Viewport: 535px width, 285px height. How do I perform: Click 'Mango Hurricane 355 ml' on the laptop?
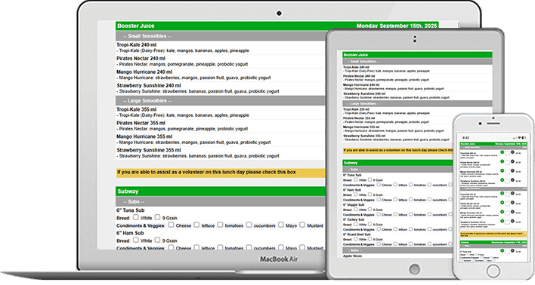point(144,136)
